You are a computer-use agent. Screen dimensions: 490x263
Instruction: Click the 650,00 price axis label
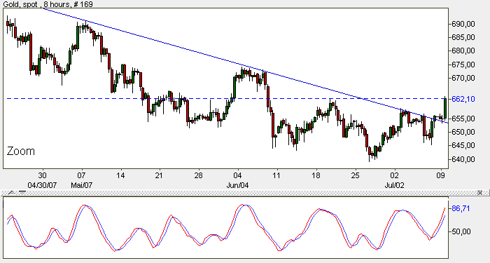(x=463, y=132)
